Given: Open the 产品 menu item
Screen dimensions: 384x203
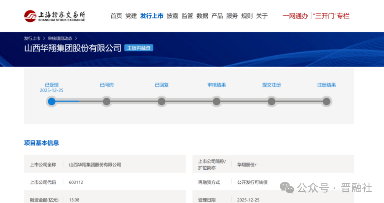Looking at the screenshot, I should [217, 16].
